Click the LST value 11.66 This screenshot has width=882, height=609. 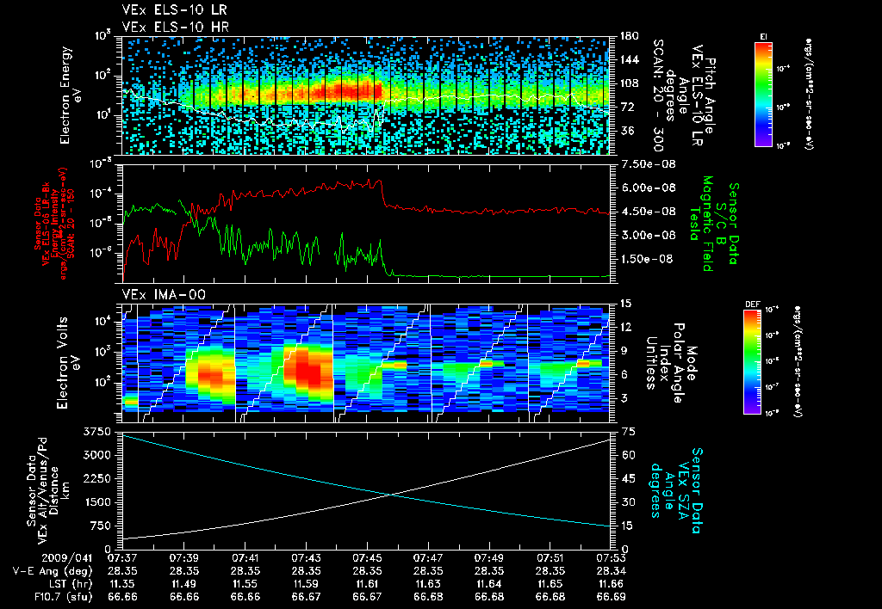(611, 584)
